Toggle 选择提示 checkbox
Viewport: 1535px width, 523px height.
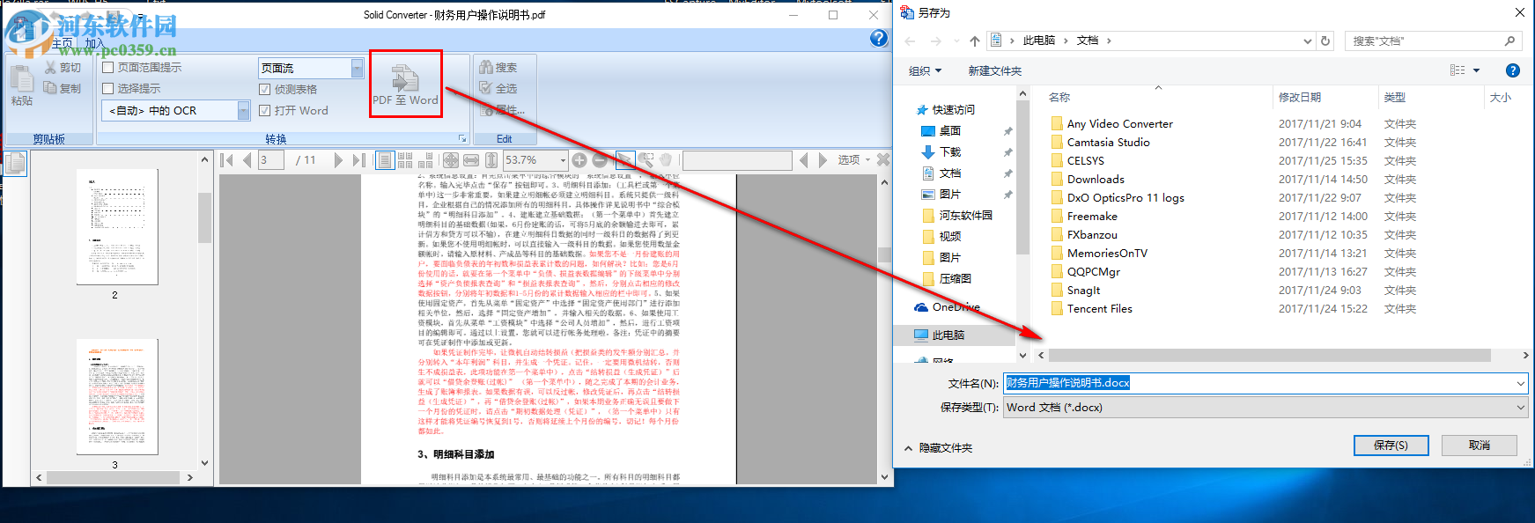[108, 88]
